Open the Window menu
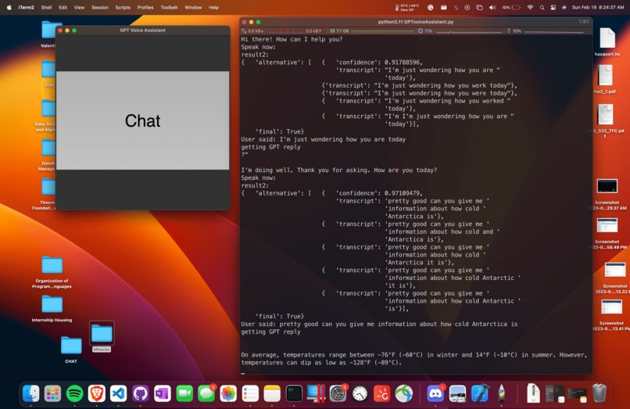 coord(193,7)
